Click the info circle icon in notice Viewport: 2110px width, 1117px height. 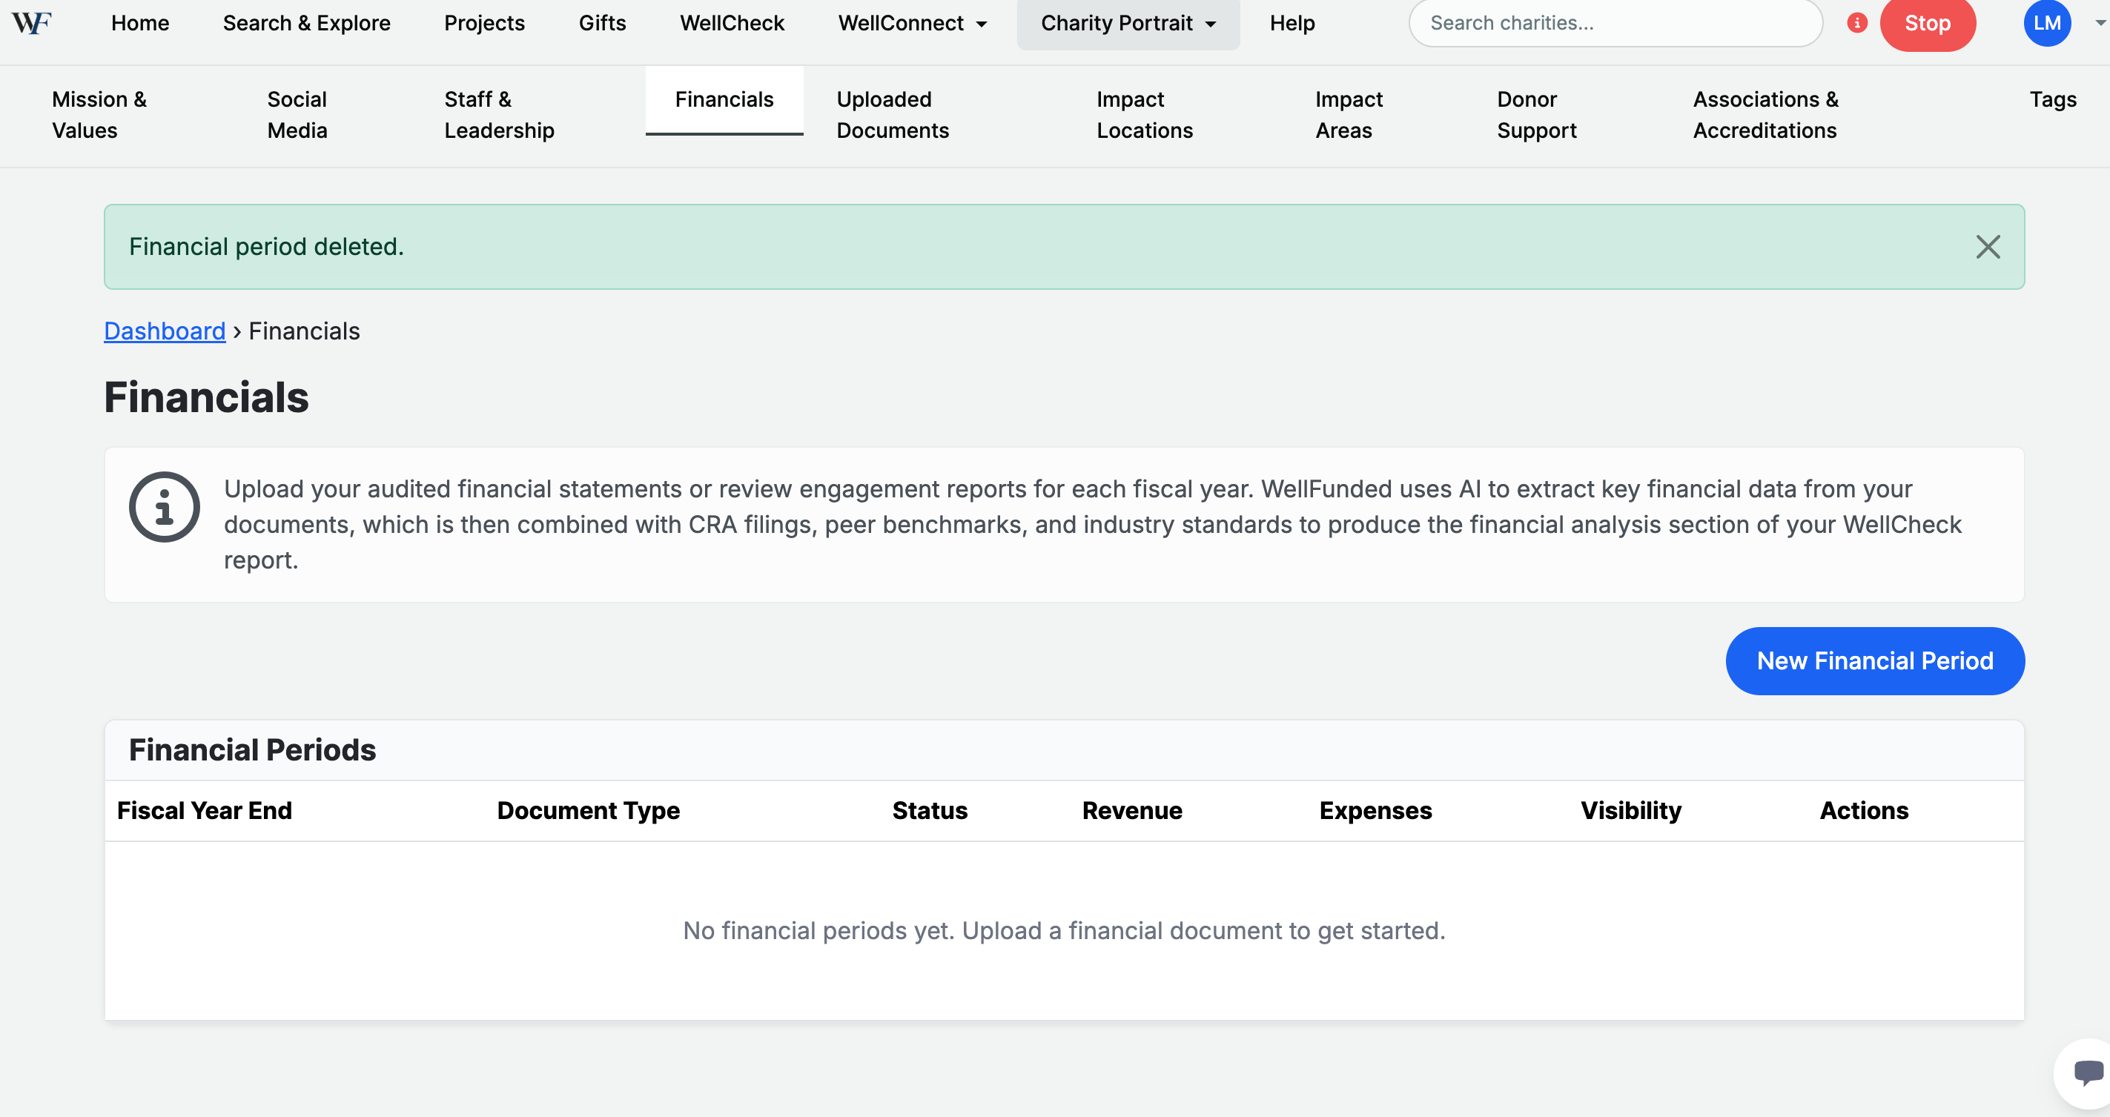coord(164,507)
